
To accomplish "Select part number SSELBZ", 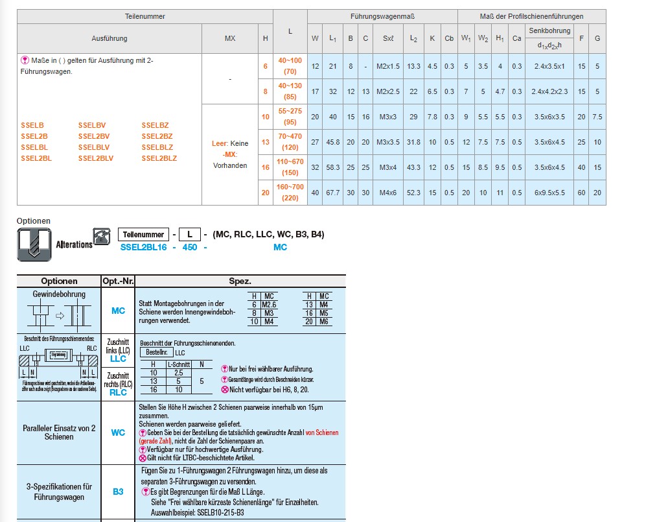I will coord(155,125).
